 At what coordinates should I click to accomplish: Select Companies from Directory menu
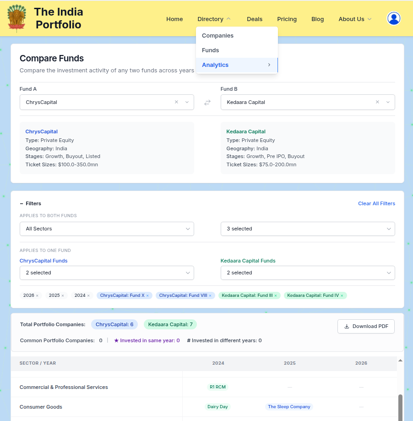[x=237, y=35]
